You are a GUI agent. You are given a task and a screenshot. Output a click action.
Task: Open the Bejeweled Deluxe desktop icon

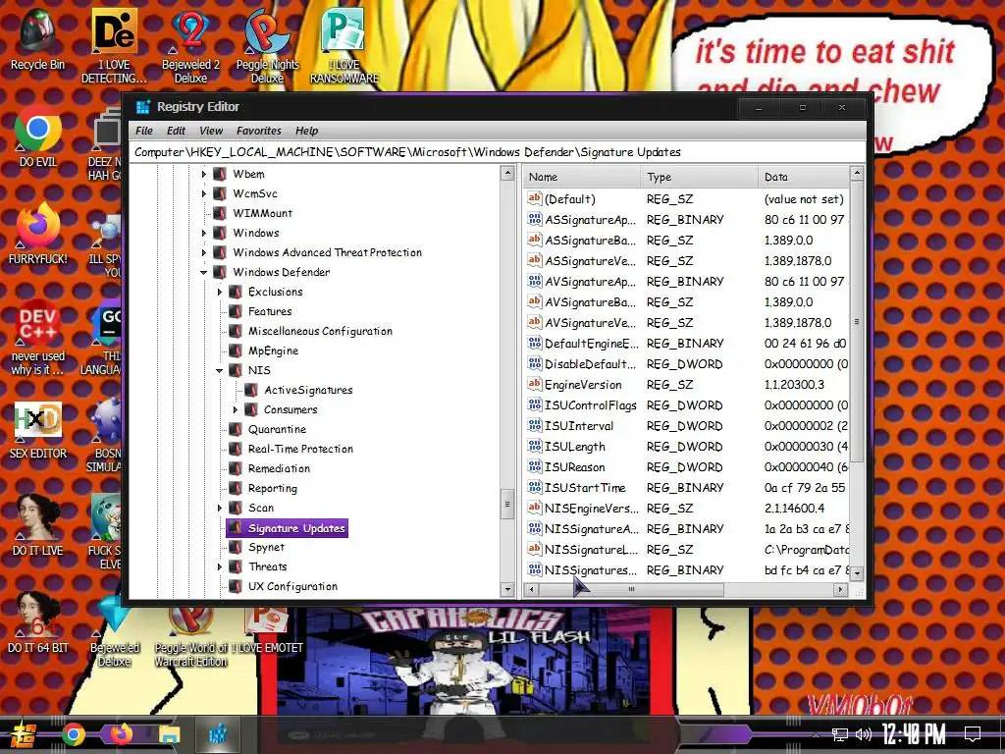114,629
